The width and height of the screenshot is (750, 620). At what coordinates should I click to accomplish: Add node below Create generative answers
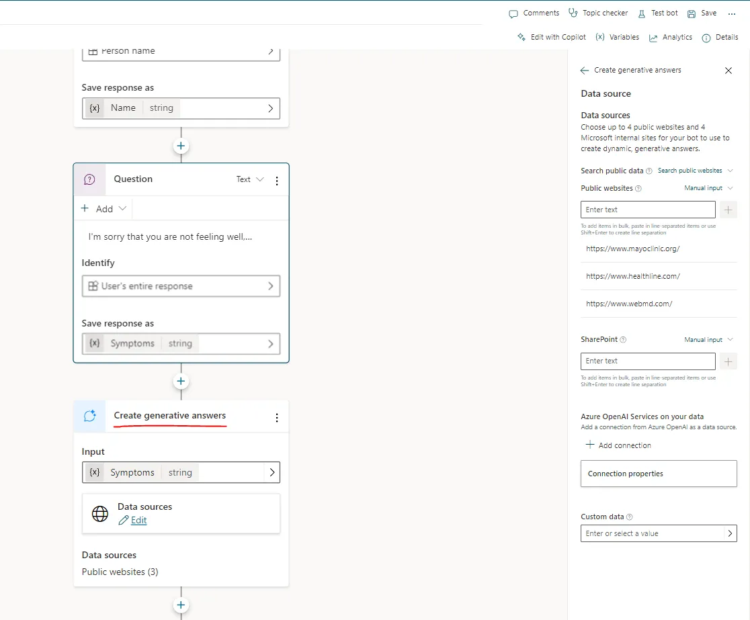click(181, 605)
